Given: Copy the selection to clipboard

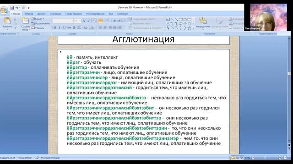Looking at the screenshot, I should click(x=15, y=24).
